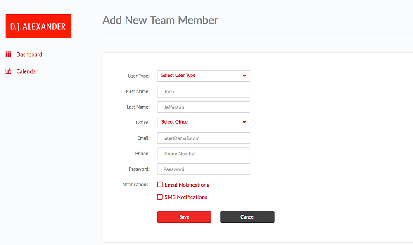This screenshot has width=413, height=245.
Task: Click into the Email input field
Action: 204,138
